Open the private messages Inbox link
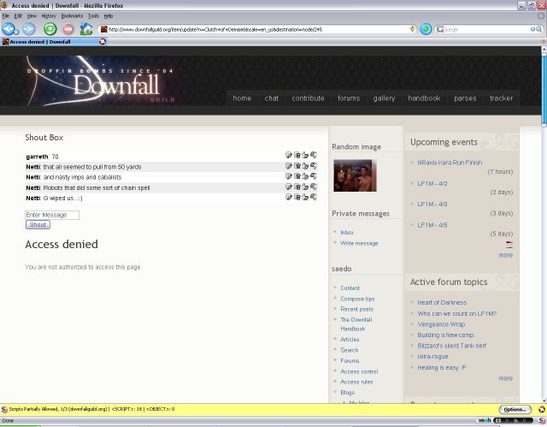Image resolution: width=547 pixels, height=427 pixels. [347, 233]
